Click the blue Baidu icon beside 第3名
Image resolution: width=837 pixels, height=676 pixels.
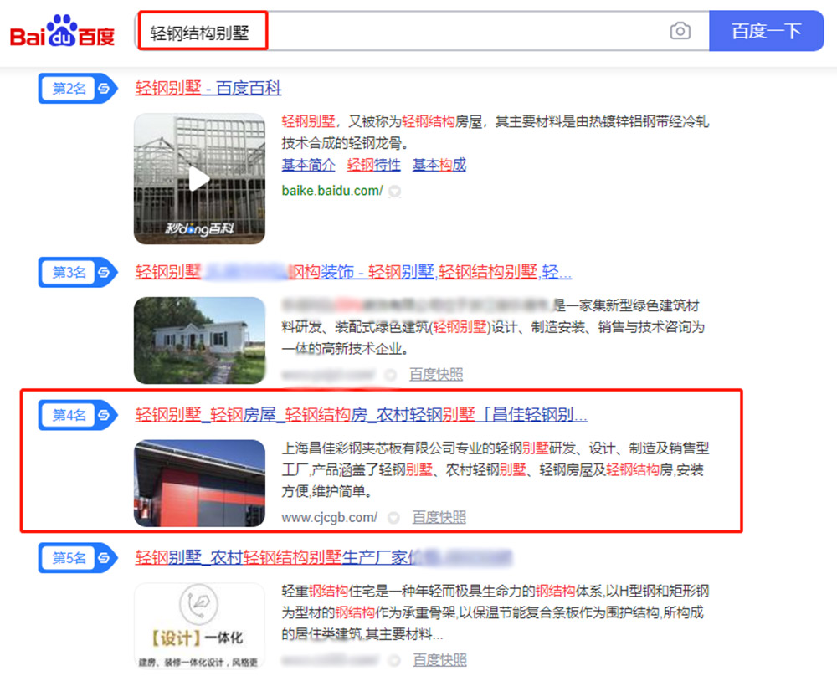(103, 271)
